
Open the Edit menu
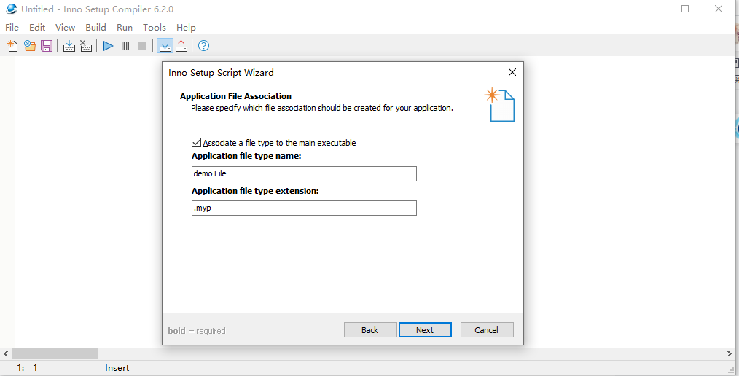(x=37, y=28)
